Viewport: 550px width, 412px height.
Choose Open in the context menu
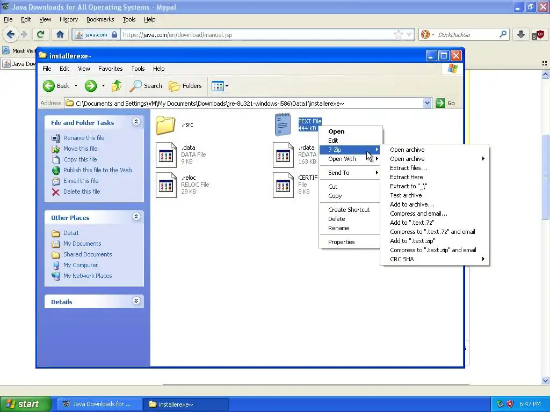click(336, 131)
